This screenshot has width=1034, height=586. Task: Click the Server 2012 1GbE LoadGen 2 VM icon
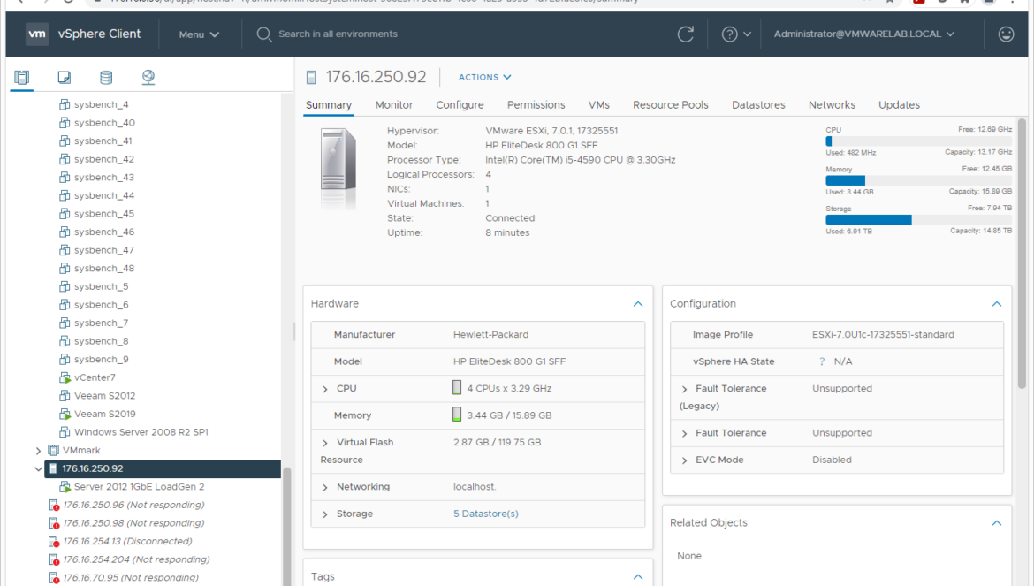65,487
